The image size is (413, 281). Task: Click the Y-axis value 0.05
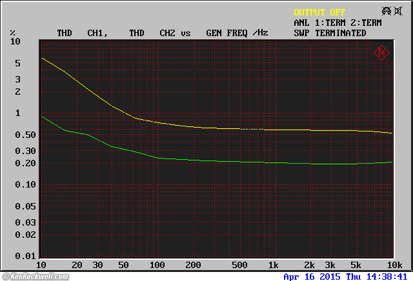pos(25,206)
